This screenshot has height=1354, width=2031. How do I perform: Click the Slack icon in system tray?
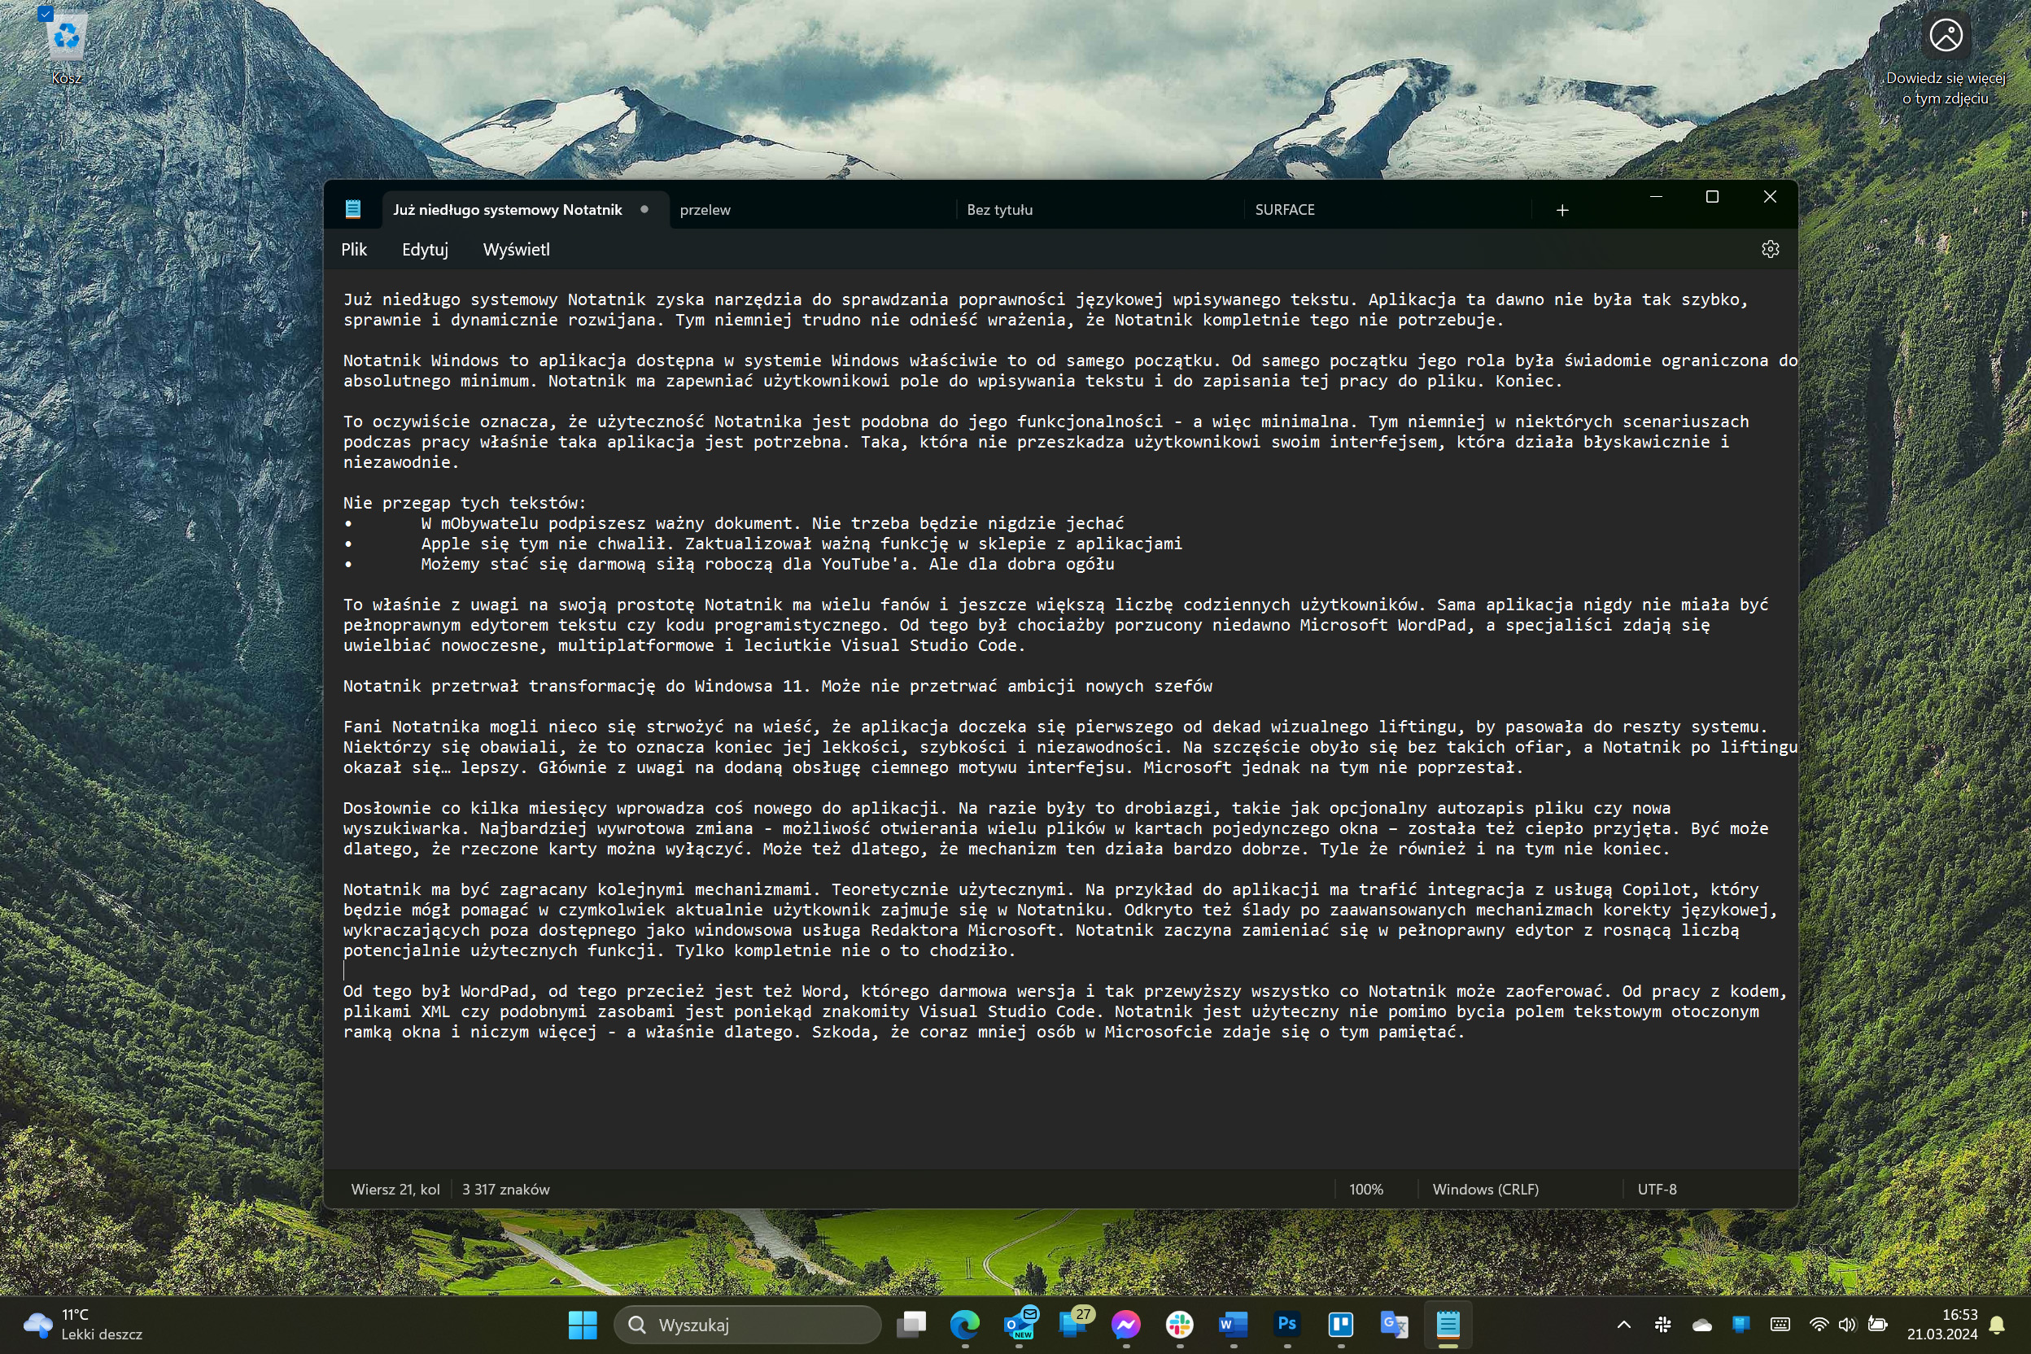[1662, 1324]
